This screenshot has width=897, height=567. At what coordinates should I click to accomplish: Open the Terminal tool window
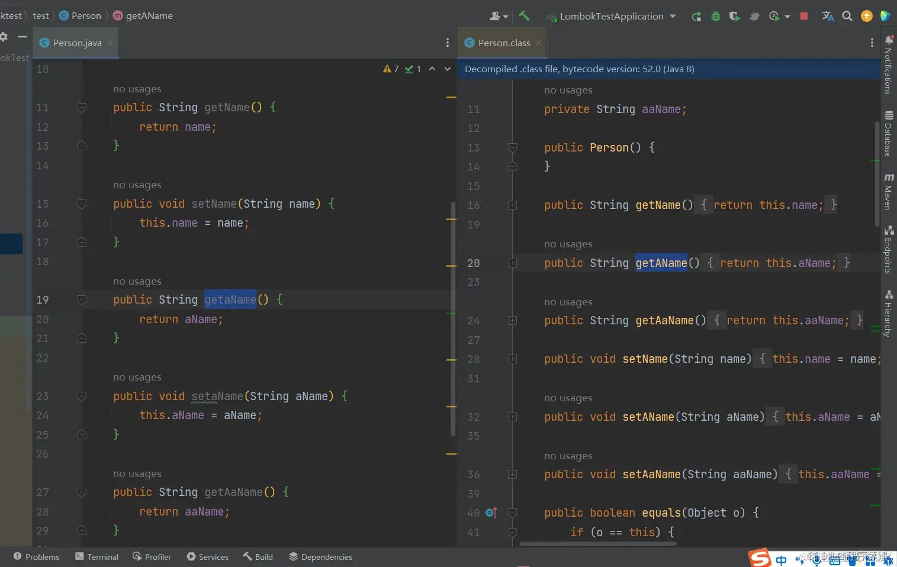click(97, 557)
